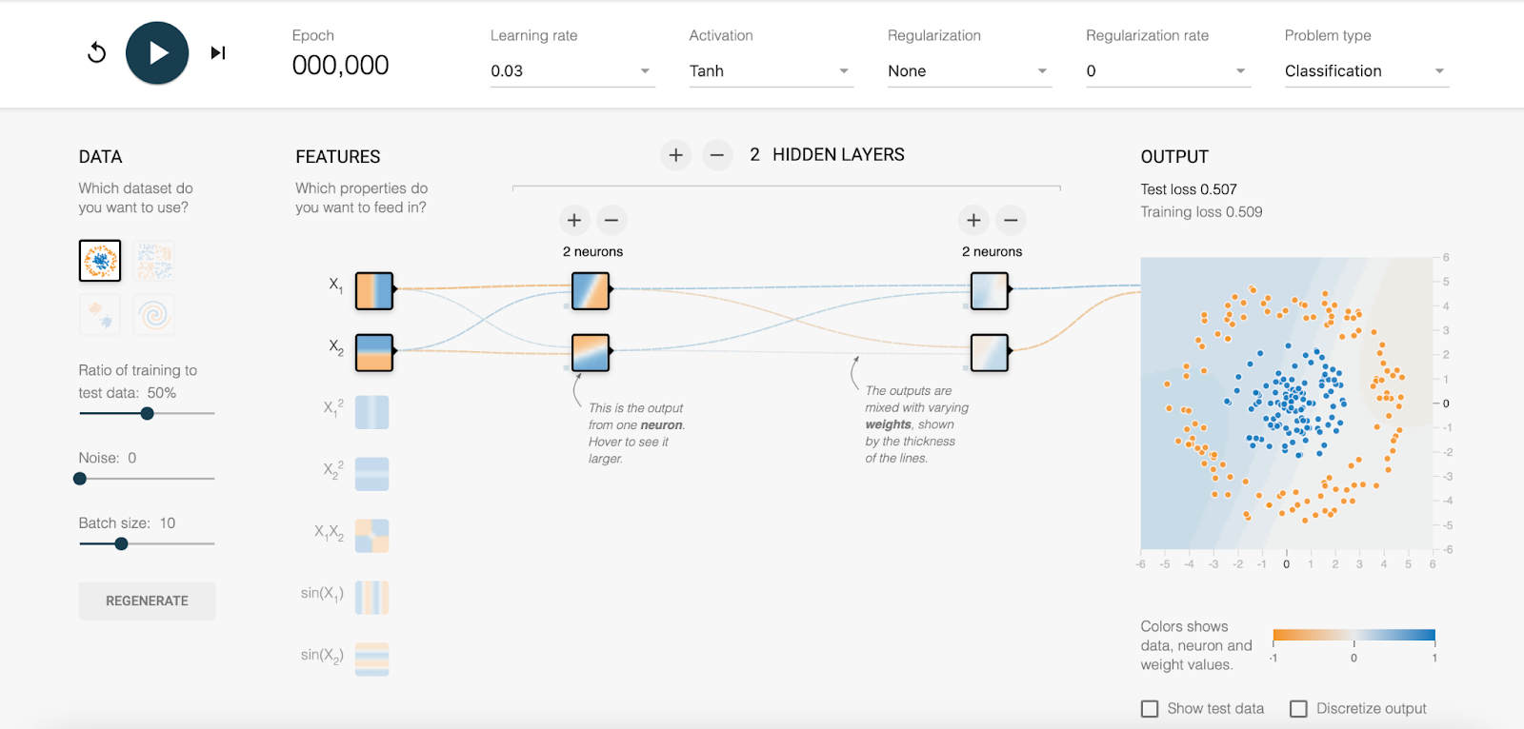Click the Noise slider handle
The width and height of the screenshot is (1524, 729).
80,479
